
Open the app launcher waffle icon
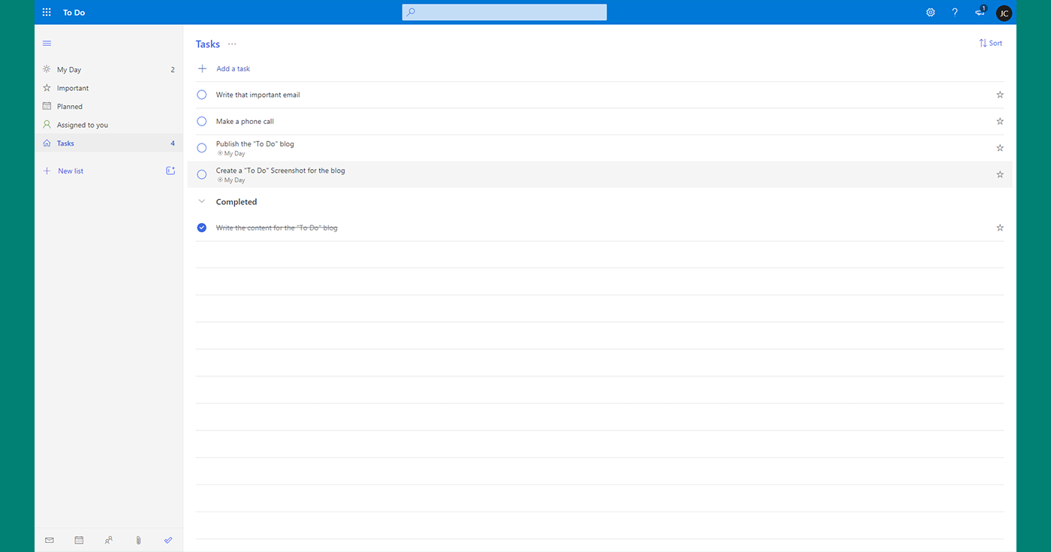(46, 12)
